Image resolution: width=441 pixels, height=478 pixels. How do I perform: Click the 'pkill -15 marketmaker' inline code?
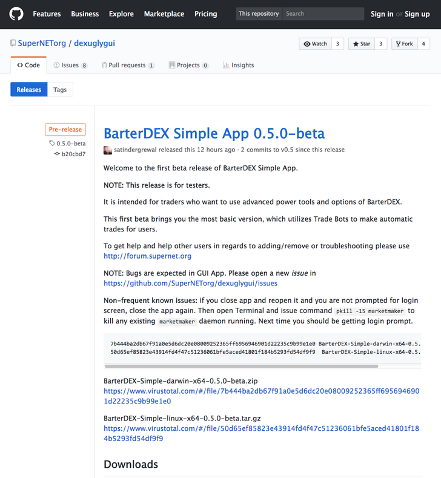click(370, 311)
